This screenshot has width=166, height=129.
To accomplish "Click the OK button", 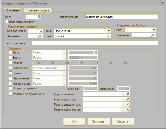I will 74,121.
